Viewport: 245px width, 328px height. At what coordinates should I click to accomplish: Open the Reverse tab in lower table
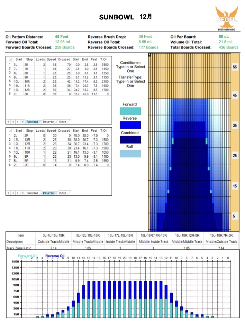point(48,193)
